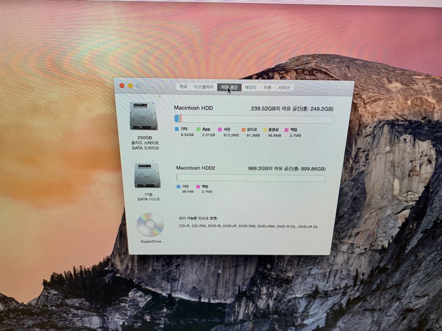This screenshot has height=331, width=442.
Task: Click the SuperDrive disc icon
Action: (x=150, y=224)
